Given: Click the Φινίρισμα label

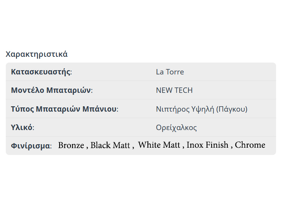Looking at the screenshot, I should (x=31, y=146).
